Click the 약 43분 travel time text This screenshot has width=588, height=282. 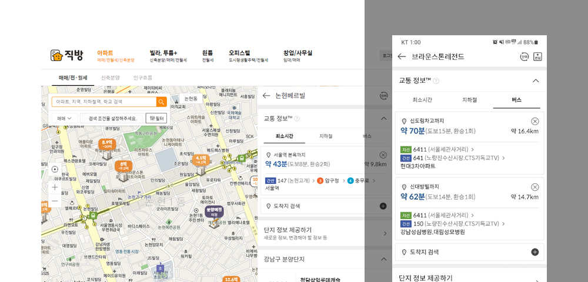(x=276, y=164)
